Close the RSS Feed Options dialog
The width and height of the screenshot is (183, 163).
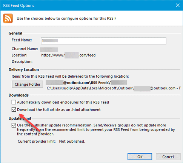178,5
